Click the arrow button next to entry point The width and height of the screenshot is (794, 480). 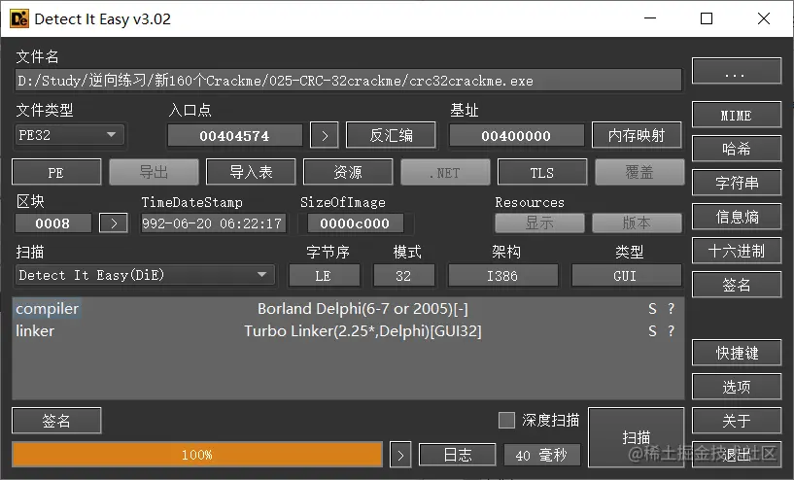(x=324, y=136)
